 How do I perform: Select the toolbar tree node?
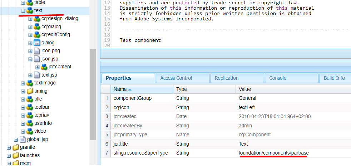coord(42,107)
